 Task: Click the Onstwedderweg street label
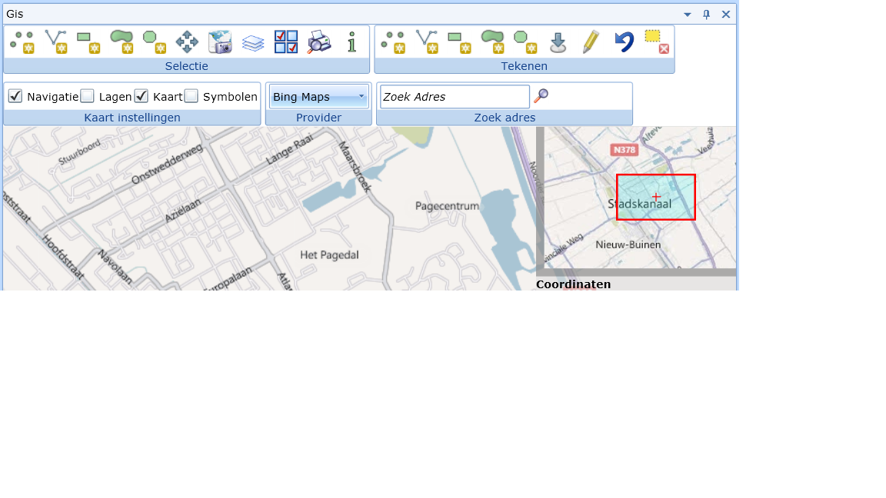(x=167, y=164)
